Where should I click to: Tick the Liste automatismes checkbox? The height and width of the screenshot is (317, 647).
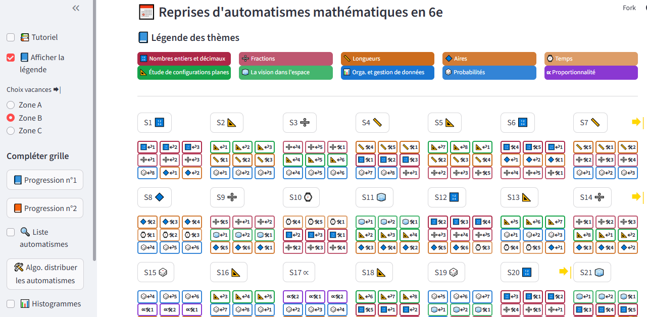(11, 232)
